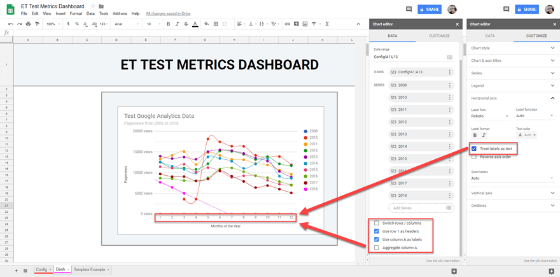Star the ET Test Metrics Dashboard document
The width and height of the screenshot is (560, 277).
pos(93,6)
